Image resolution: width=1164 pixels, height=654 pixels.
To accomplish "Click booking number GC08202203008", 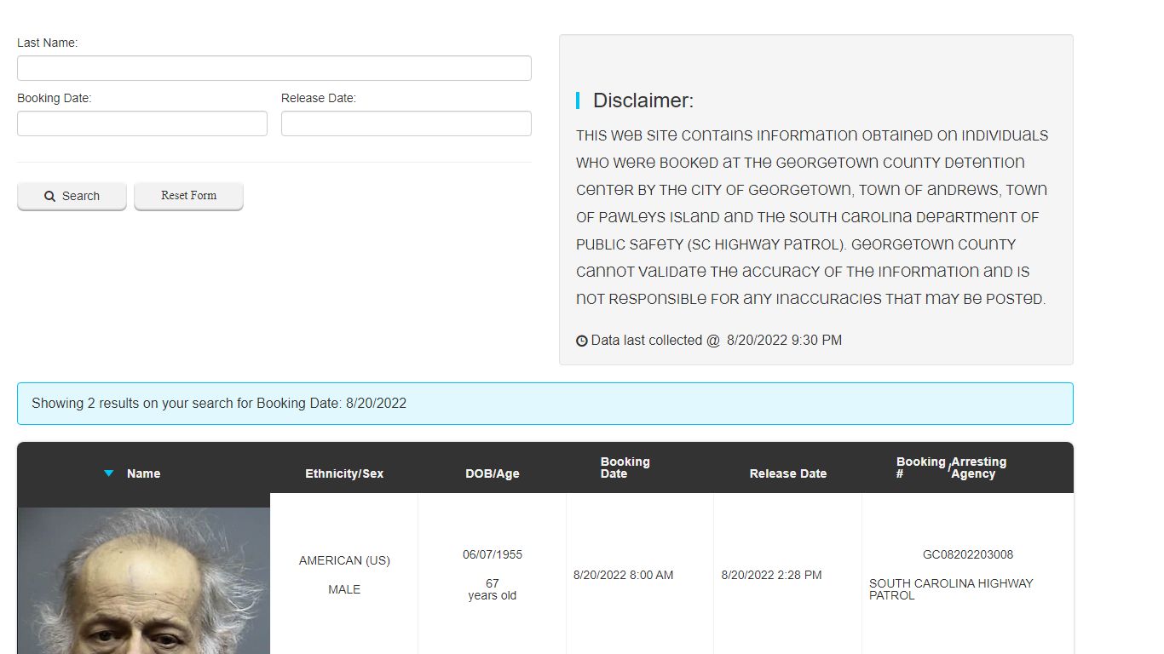I will [967, 554].
